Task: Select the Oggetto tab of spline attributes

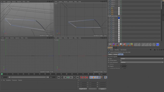Action: (121, 54)
